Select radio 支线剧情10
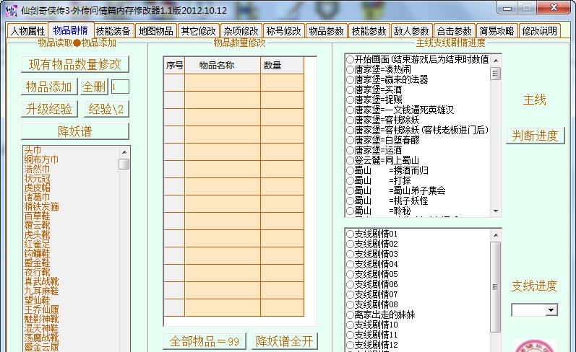Image resolution: width=576 pixels, height=352 pixels. pyautogui.click(x=350, y=325)
